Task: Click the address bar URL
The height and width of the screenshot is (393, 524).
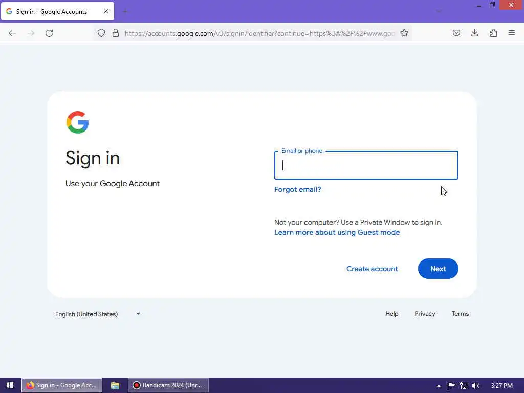Action: pos(259,33)
